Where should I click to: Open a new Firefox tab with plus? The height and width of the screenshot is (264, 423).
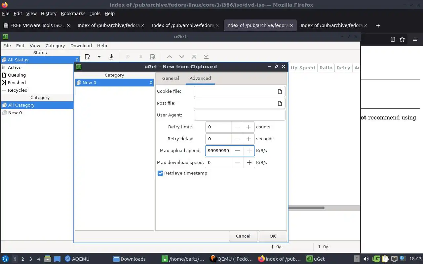point(378,25)
